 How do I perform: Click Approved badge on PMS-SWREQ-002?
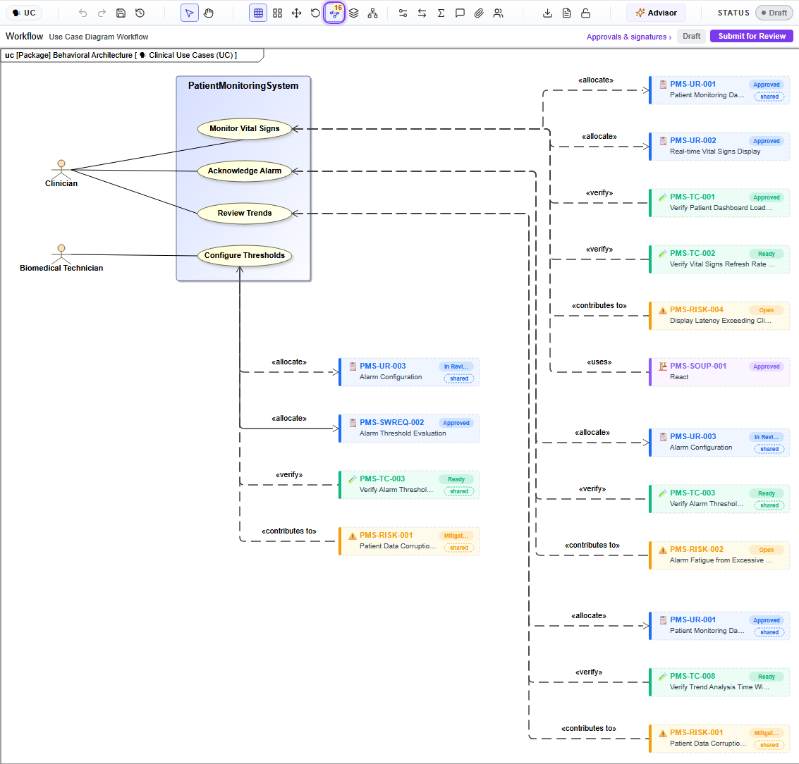(456, 423)
